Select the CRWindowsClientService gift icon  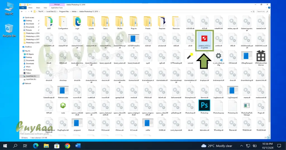pos(261,58)
